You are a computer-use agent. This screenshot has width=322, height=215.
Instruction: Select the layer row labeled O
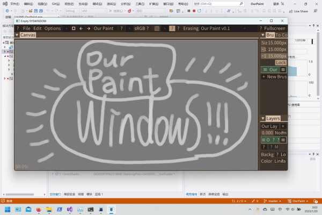pos(273,140)
